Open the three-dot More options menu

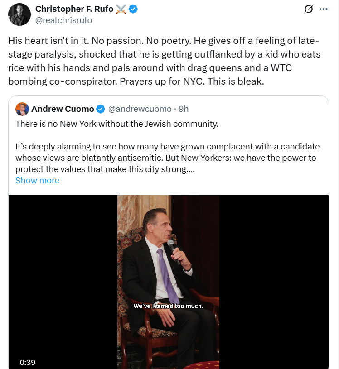pyautogui.click(x=323, y=10)
